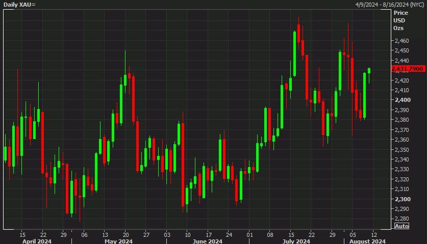This screenshot has height=244, width=427.
Task: Click the 12 date label in August
Action: point(374,235)
